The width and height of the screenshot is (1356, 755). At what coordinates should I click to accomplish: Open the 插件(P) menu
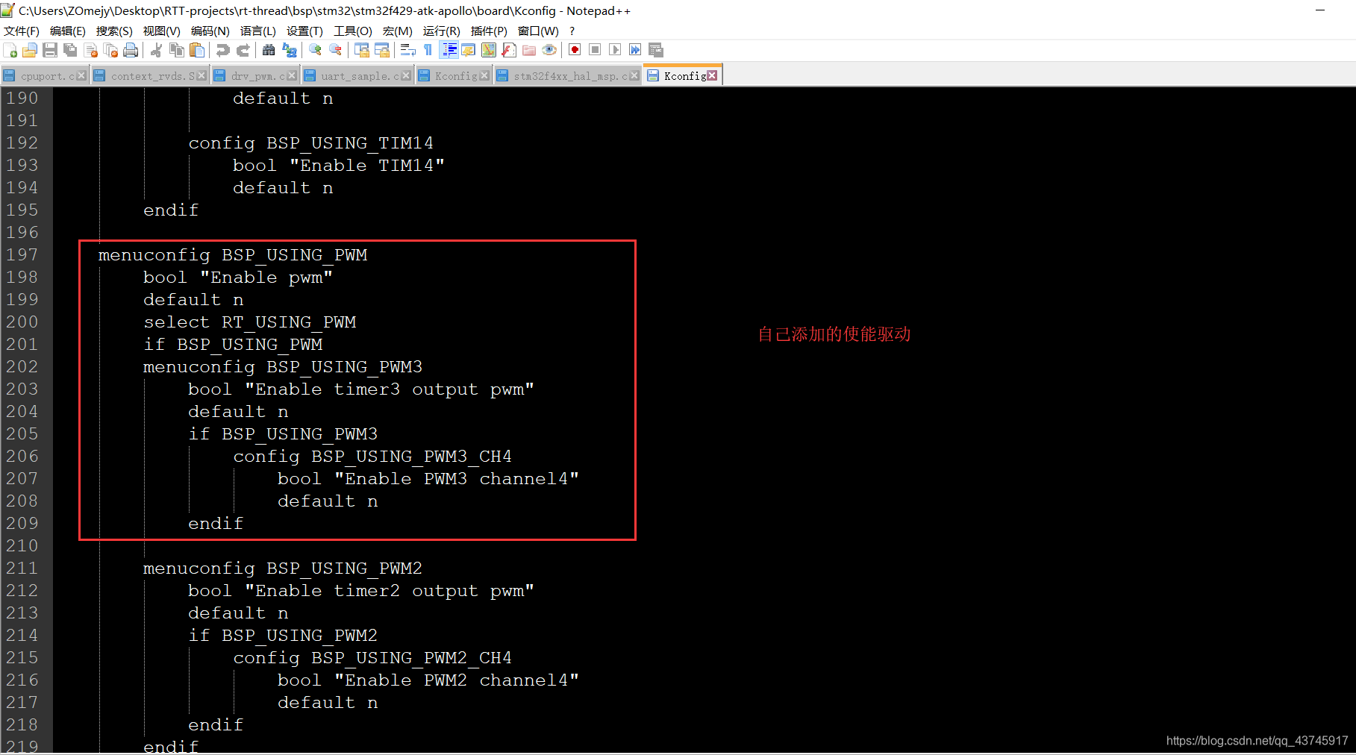click(489, 31)
